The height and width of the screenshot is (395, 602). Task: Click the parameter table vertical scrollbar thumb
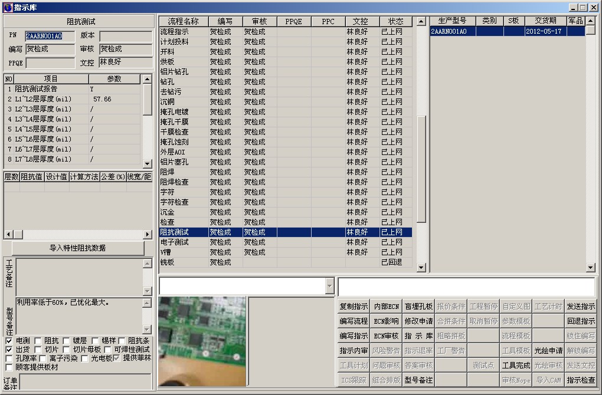147,100
